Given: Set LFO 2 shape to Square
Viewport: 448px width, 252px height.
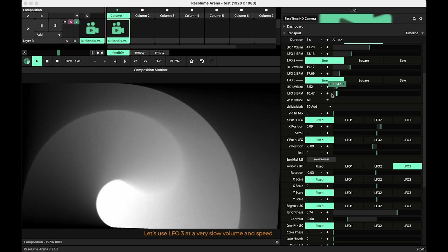Looking at the screenshot, I should click(x=364, y=61).
